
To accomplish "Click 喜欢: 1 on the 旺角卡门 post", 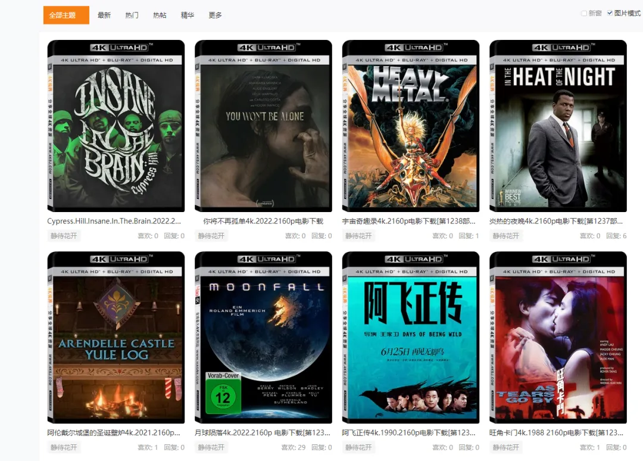I will 589,447.
